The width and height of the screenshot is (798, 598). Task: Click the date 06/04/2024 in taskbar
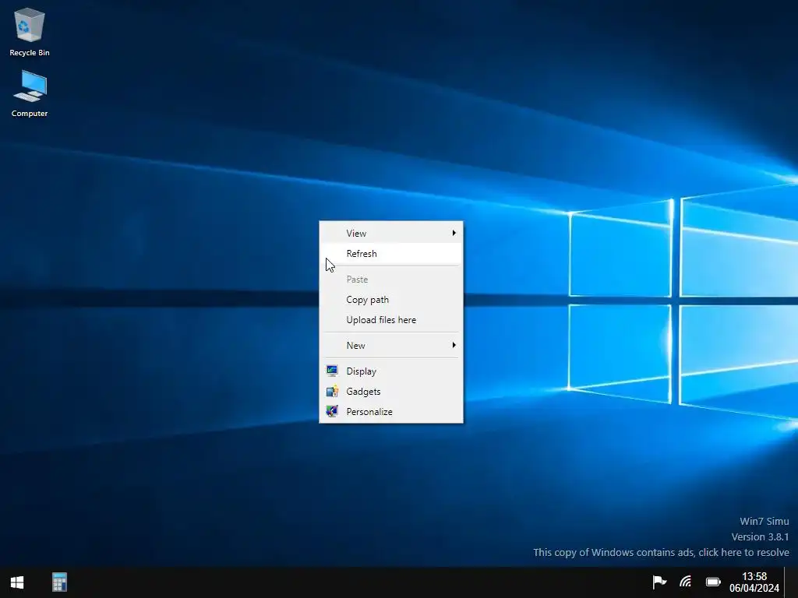click(754, 589)
